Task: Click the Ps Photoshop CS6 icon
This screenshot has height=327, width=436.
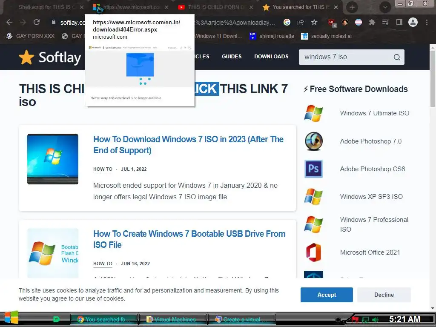Action: 313,169
